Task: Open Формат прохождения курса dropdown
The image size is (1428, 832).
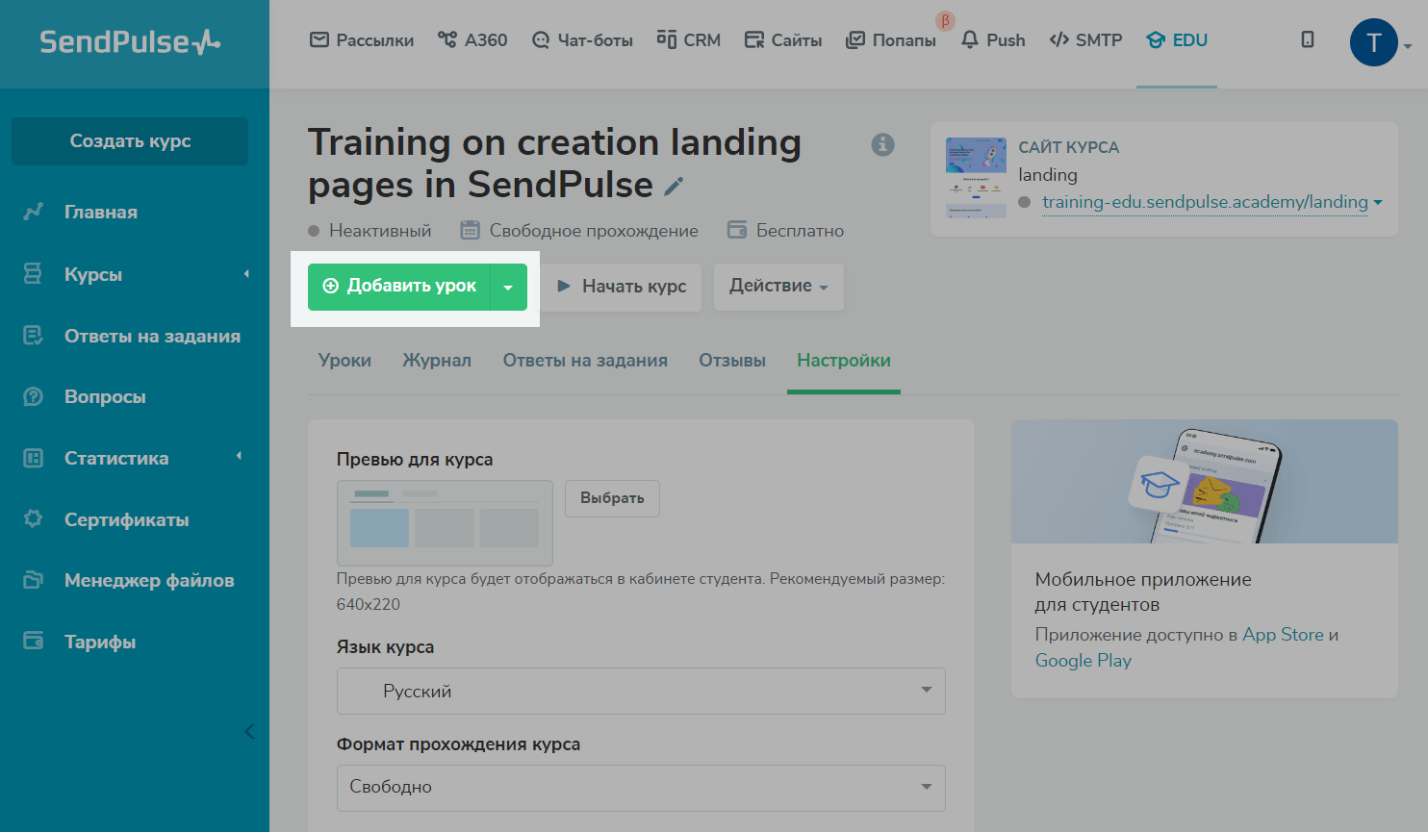Action: [x=641, y=787]
